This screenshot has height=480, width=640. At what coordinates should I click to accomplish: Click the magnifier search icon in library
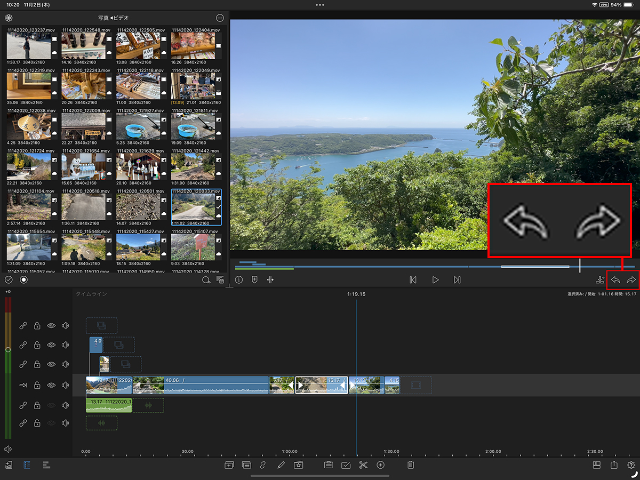(206, 280)
